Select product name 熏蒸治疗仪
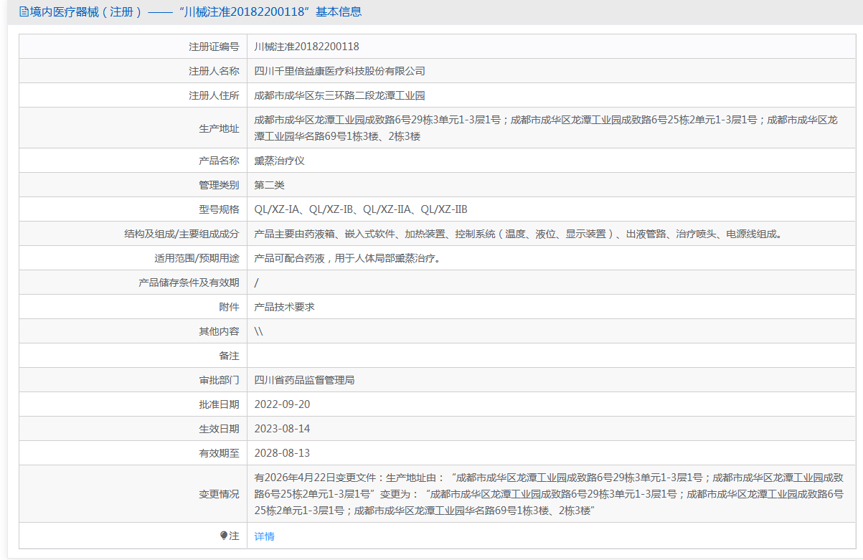This screenshot has width=863, height=560. tap(280, 161)
